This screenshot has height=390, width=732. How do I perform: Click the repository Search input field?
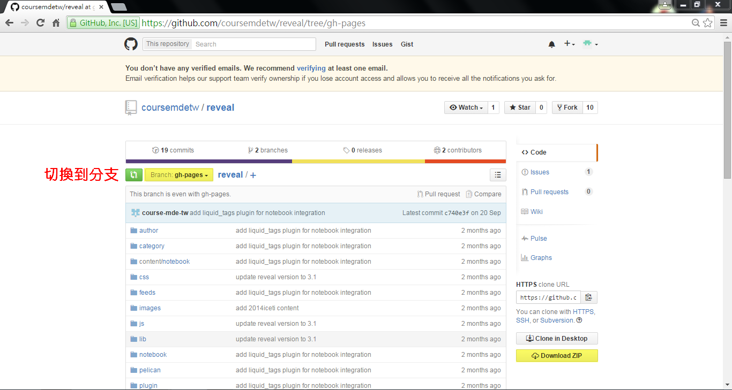pyautogui.click(x=254, y=44)
